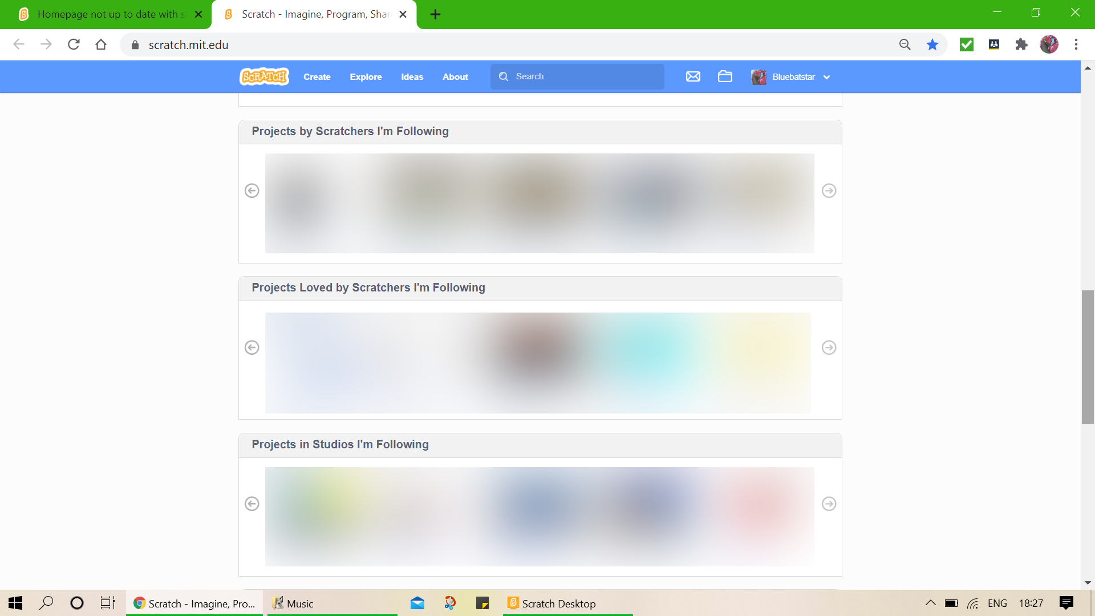Show next Projects in Studios I'm Following
The width and height of the screenshot is (1095, 616).
pyautogui.click(x=829, y=504)
